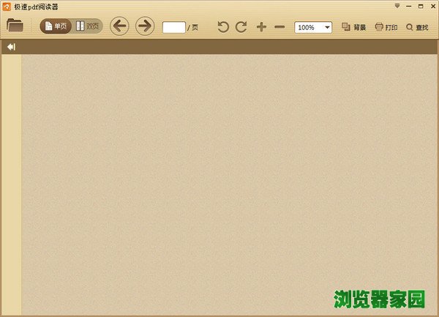Print the document via 打印 button
Screen dimensions: 439x317
tap(386, 27)
